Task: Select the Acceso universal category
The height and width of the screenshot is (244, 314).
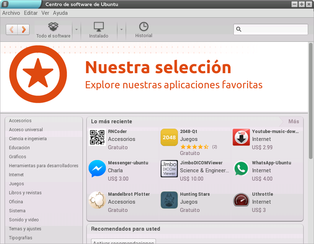Action: [x=26, y=130]
